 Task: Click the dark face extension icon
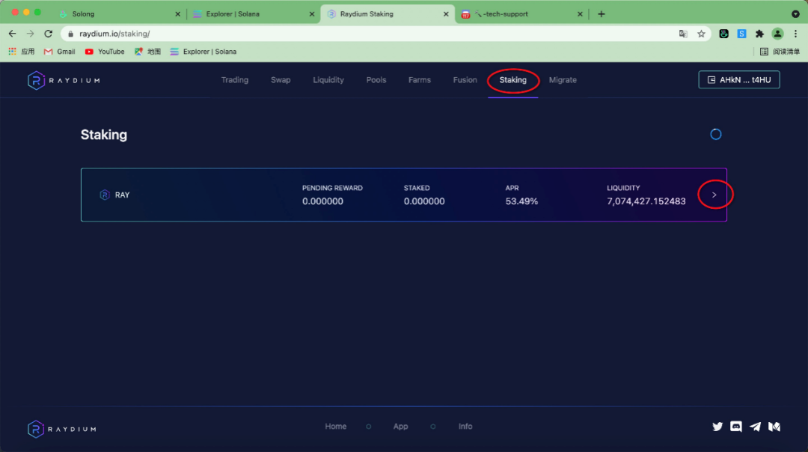tap(723, 34)
